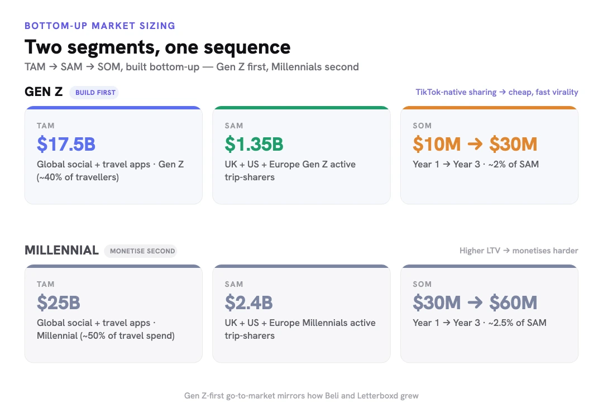The width and height of the screenshot is (603, 413).
Task: Click the TAM label above $25B
Action: 46,284
